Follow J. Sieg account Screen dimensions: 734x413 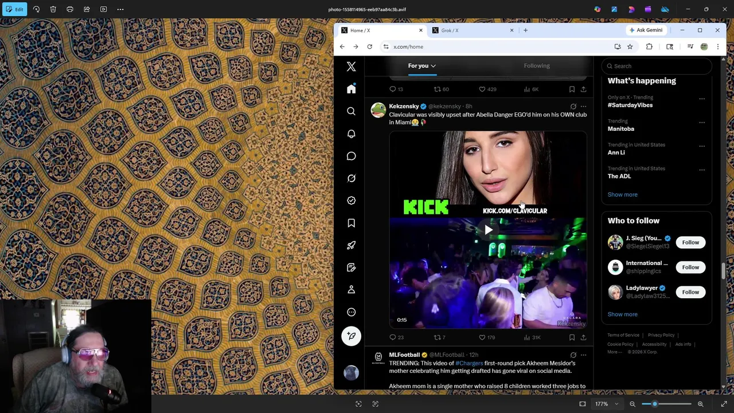690,242
